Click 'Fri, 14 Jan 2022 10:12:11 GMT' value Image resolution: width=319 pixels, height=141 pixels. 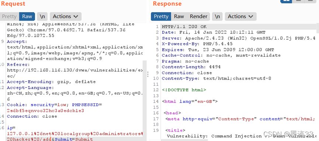click(x=222, y=32)
